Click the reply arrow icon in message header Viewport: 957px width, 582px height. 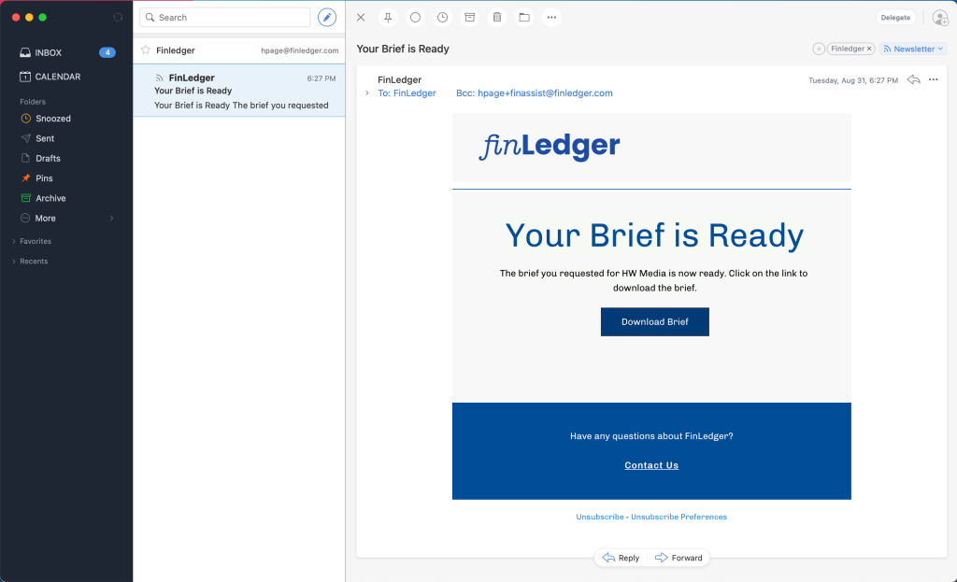(x=914, y=80)
